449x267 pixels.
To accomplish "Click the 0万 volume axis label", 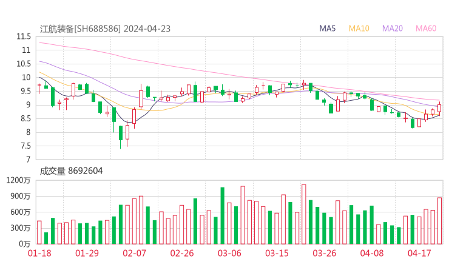I will pos(25,244).
